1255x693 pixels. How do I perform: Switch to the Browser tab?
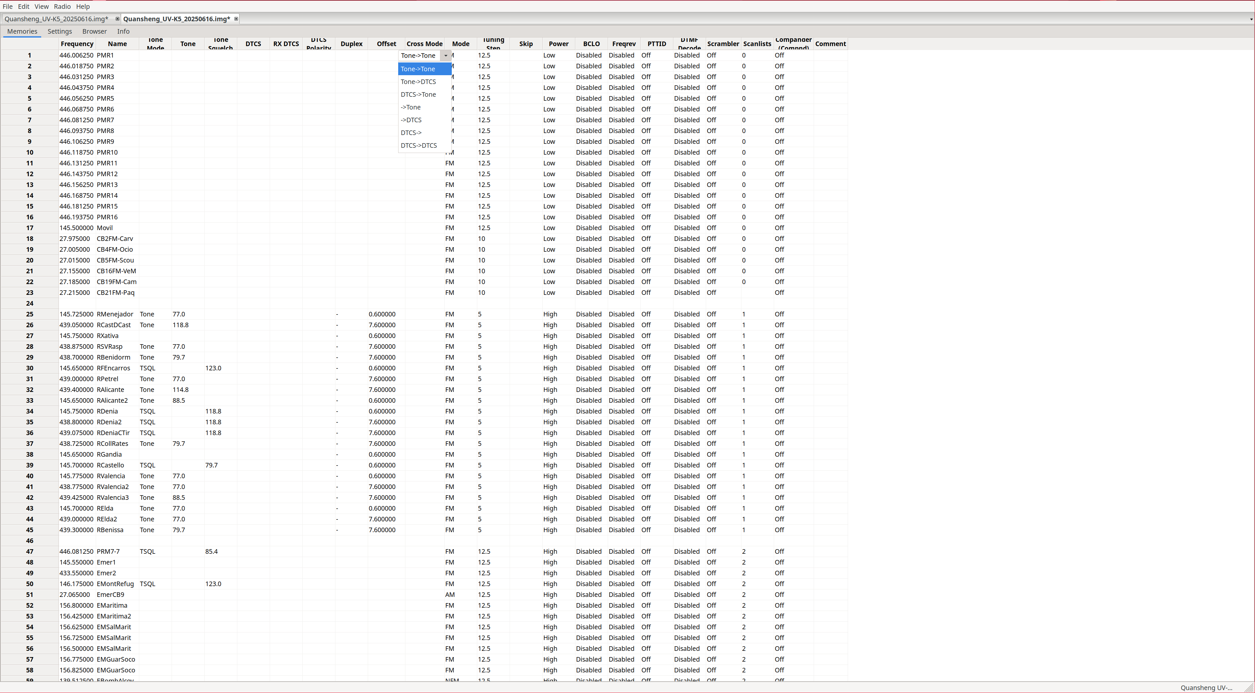click(94, 31)
